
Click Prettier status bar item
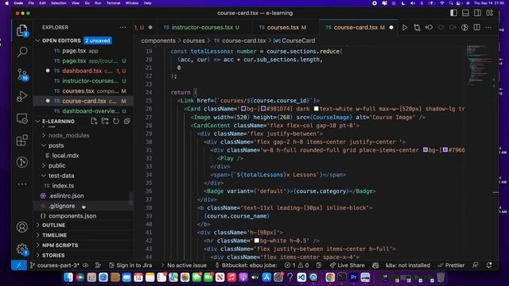pos(451,265)
